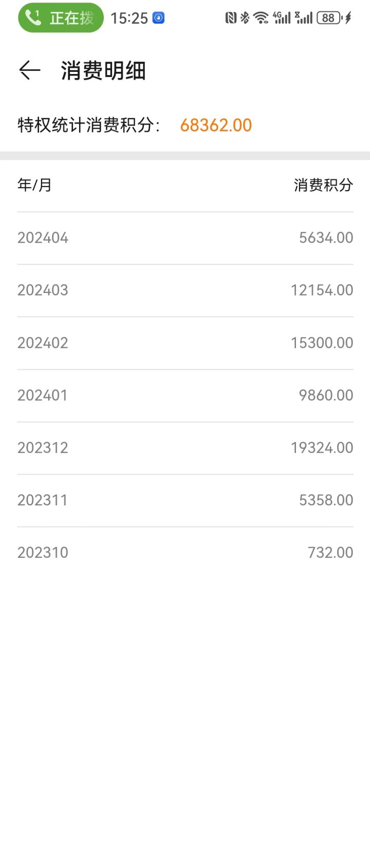Select the 202403 consumption row
Image resolution: width=370 pixels, height=858 pixels.
185,290
